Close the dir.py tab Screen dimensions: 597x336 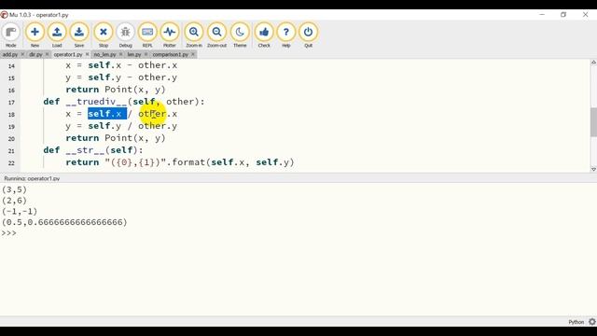click(x=48, y=54)
